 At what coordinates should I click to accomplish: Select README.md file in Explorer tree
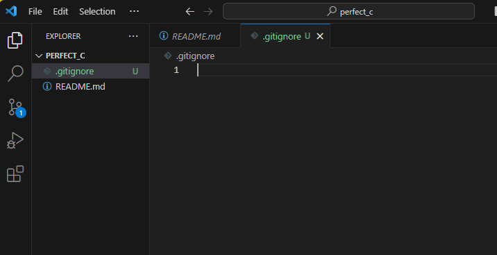click(91, 86)
